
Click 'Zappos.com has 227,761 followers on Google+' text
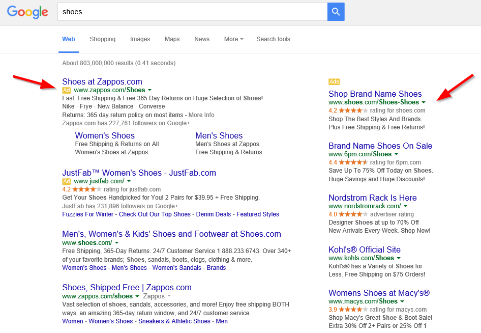pyautogui.click(x=126, y=123)
